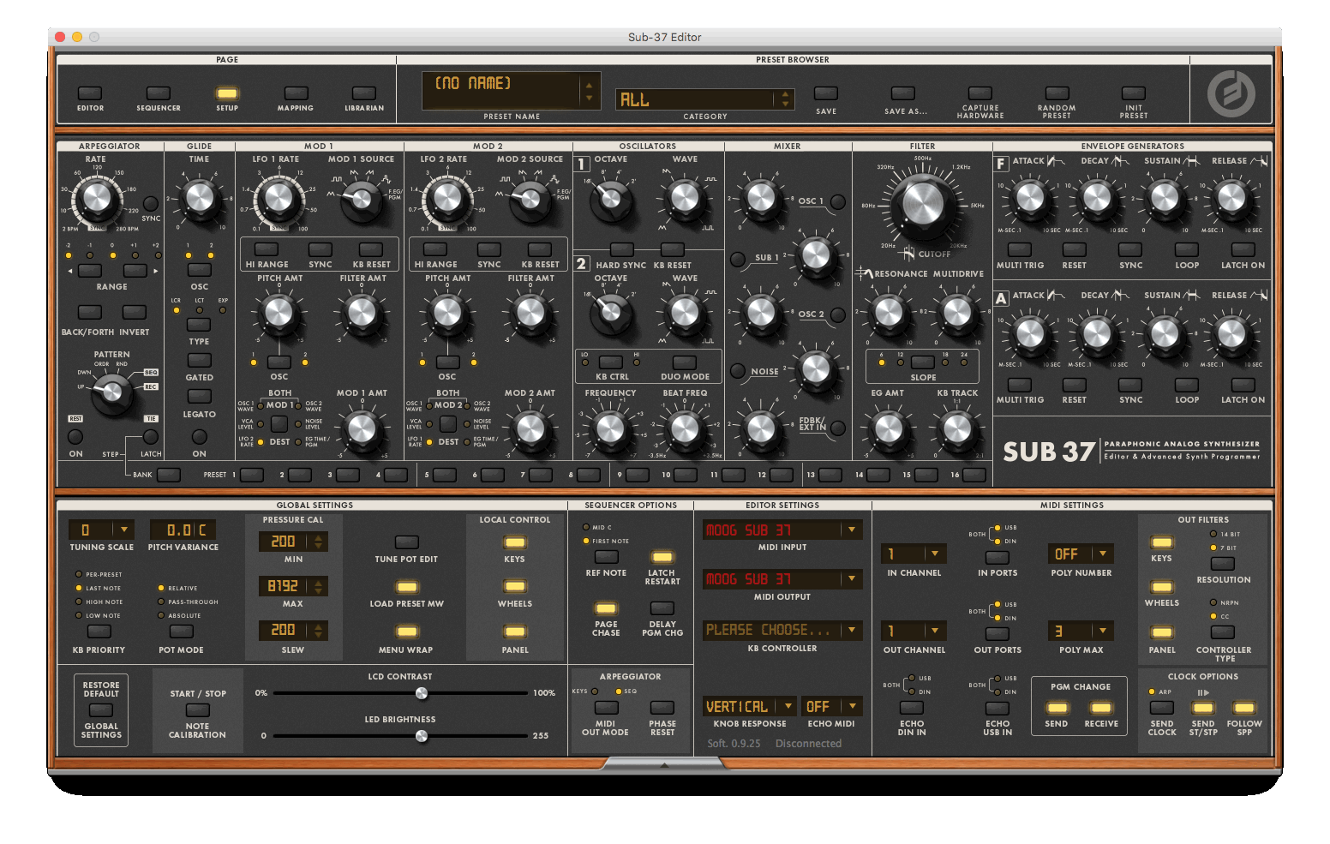
Task: Click the Arpeggiator Rate knob
Action: pos(96,198)
